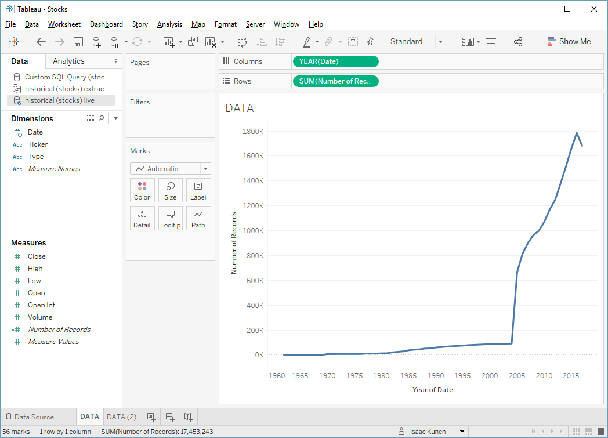Image resolution: width=608 pixels, height=438 pixels.
Task: Open the Dashboard menu
Action: click(106, 24)
